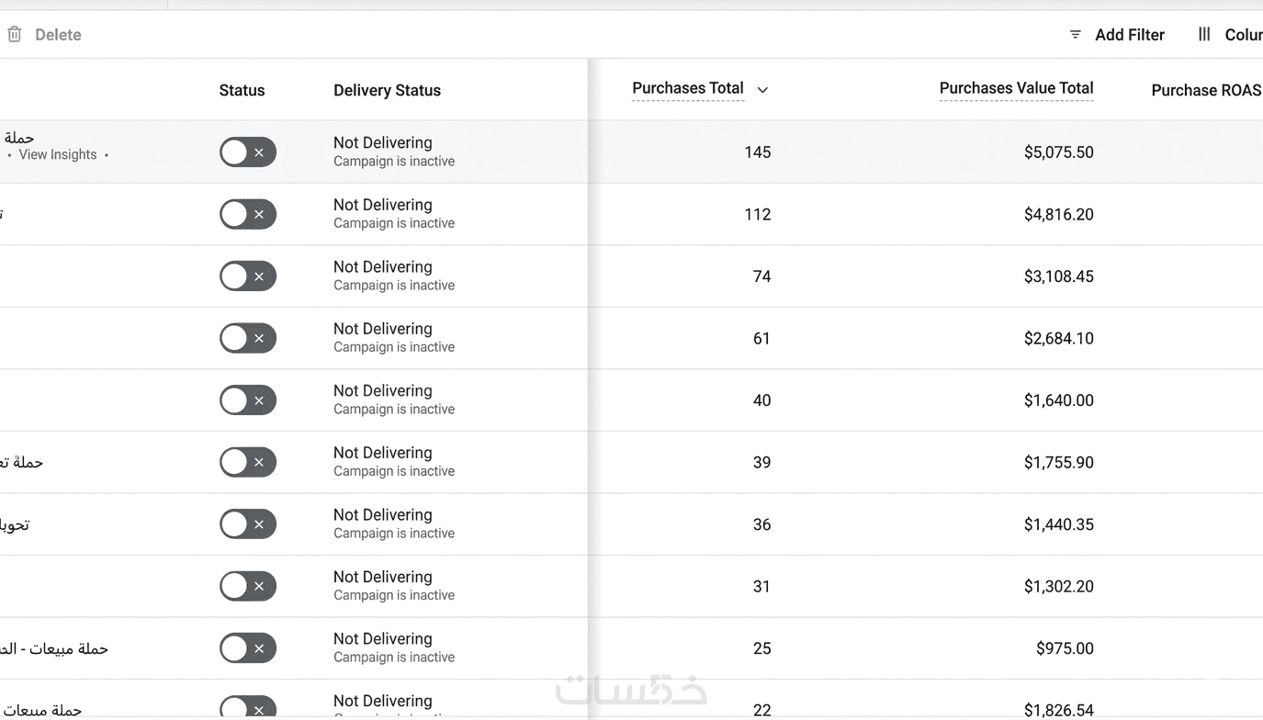Screen dimensions: 1263x720
Task: Click the Delete trash icon
Action: pos(15,35)
